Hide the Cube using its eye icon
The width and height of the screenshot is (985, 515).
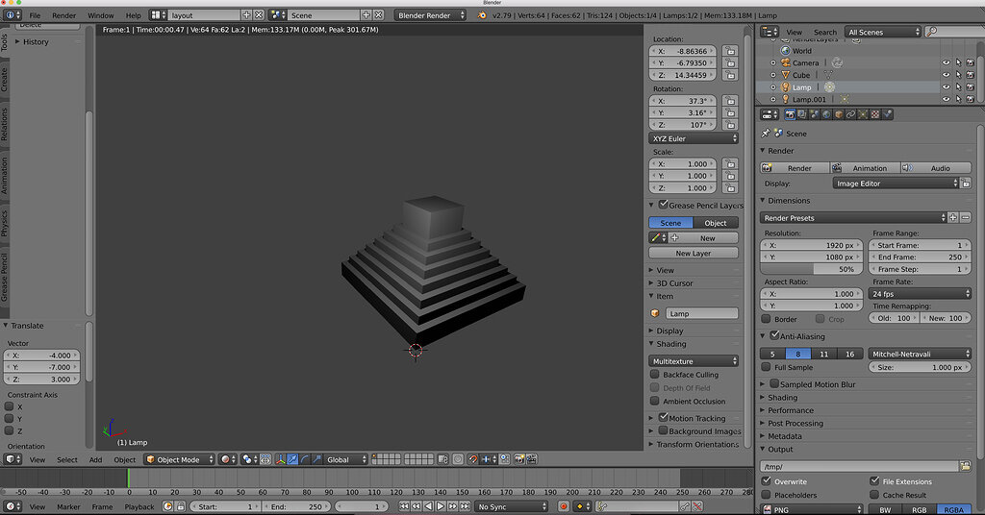(x=946, y=75)
